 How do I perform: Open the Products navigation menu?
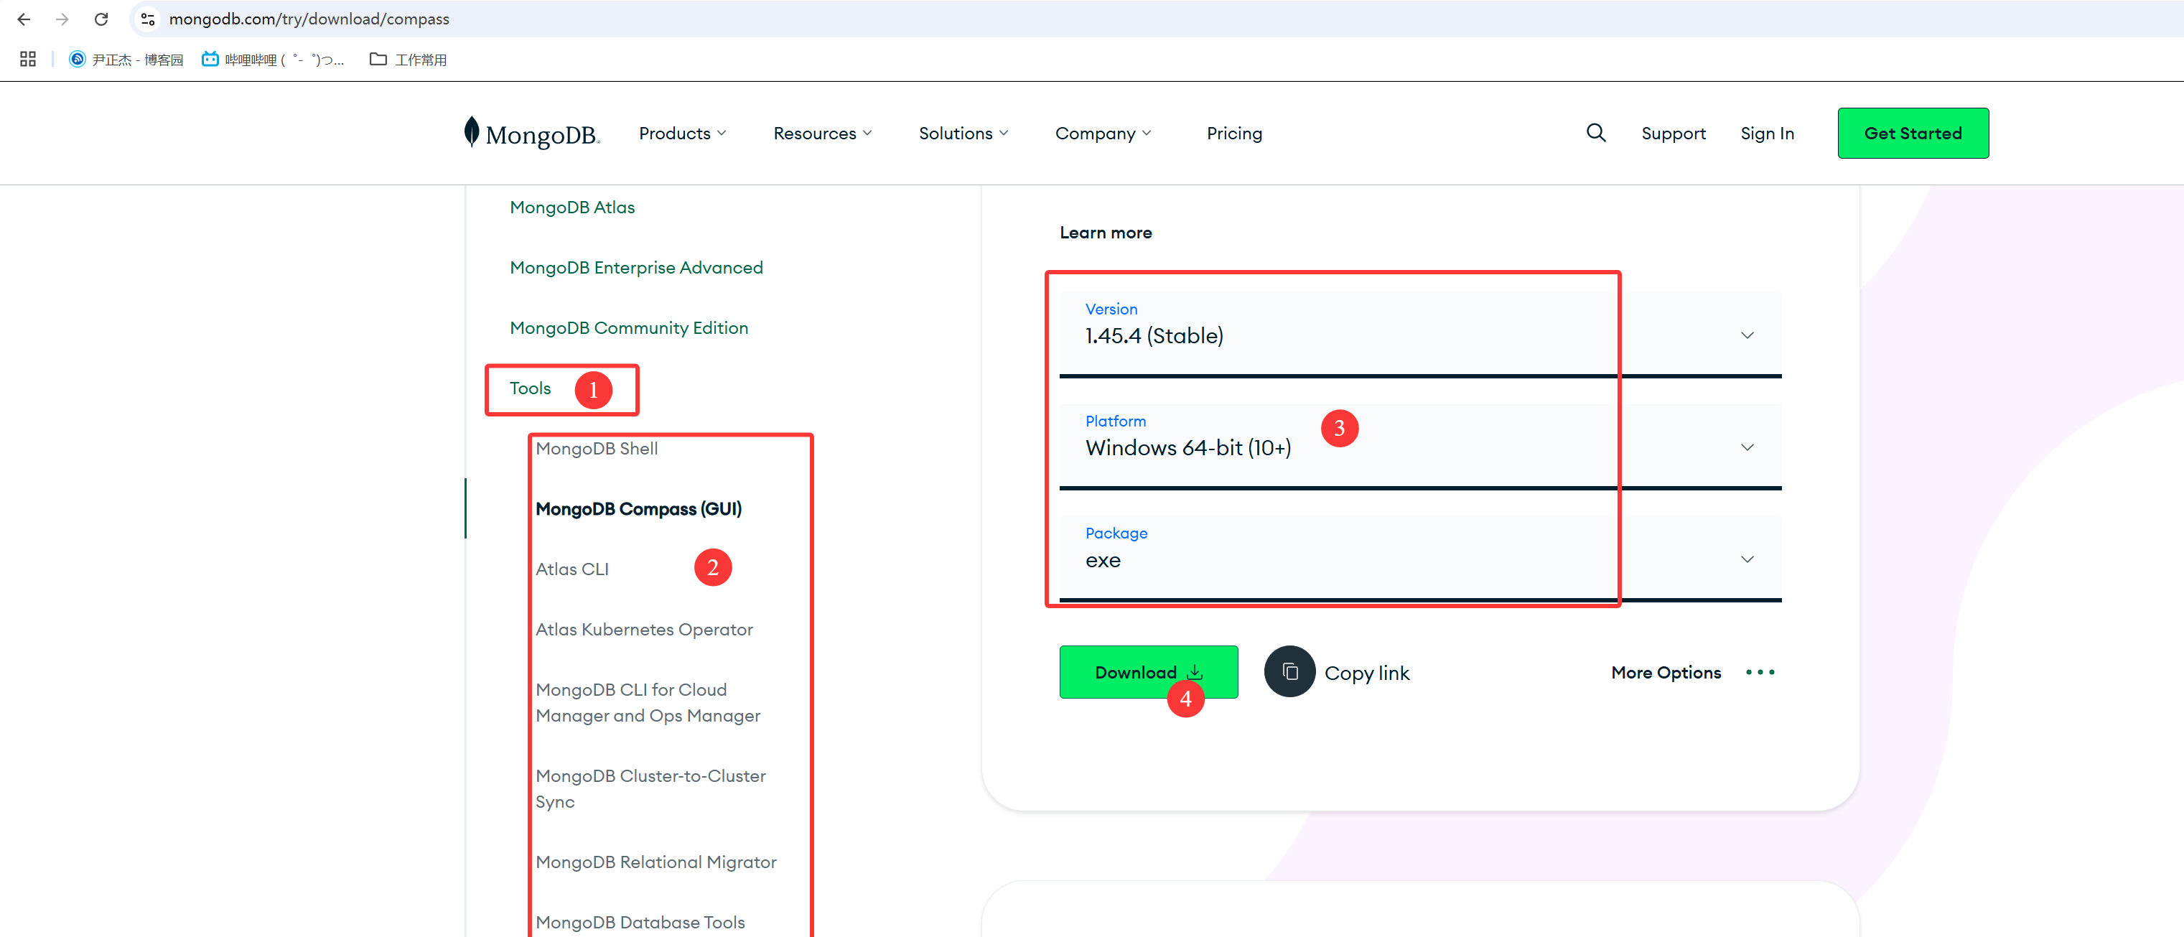click(x=681, y=133)
